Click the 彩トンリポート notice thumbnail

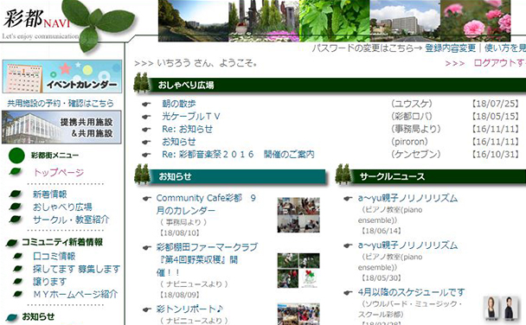[x=298, y=315]
